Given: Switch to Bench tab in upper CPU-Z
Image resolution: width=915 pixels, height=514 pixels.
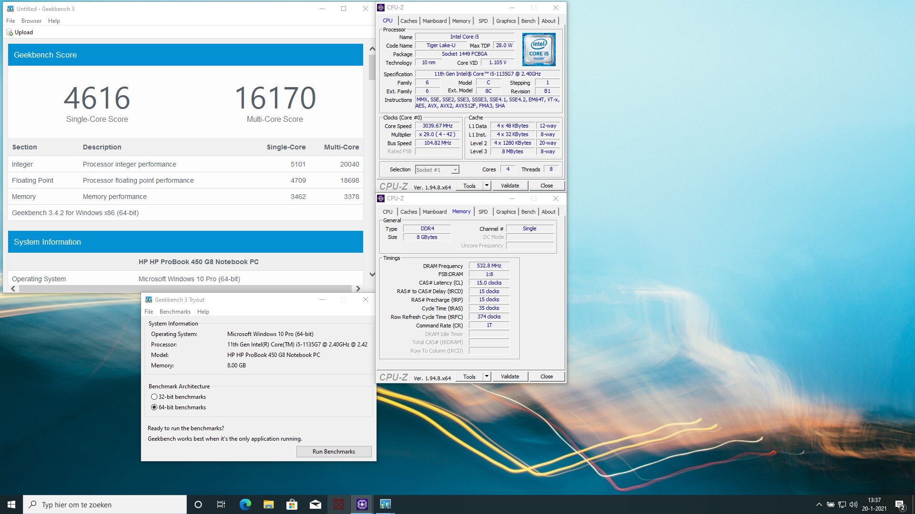Looking at the screenshot, I should click(x=528, y=21).
